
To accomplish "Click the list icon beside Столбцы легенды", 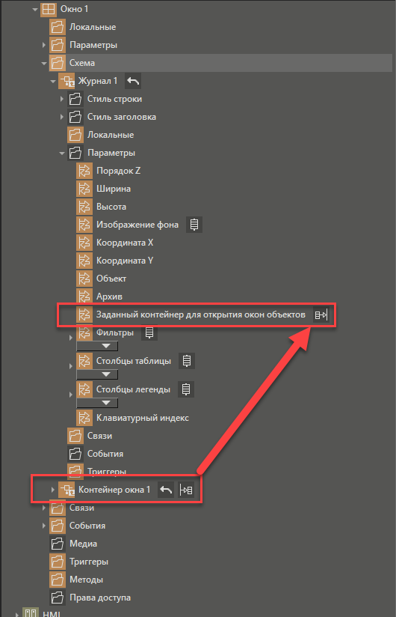I will [185, 389].
